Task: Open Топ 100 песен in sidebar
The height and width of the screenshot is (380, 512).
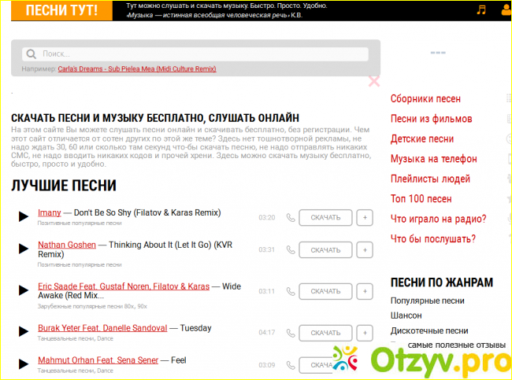Action: 421,199
